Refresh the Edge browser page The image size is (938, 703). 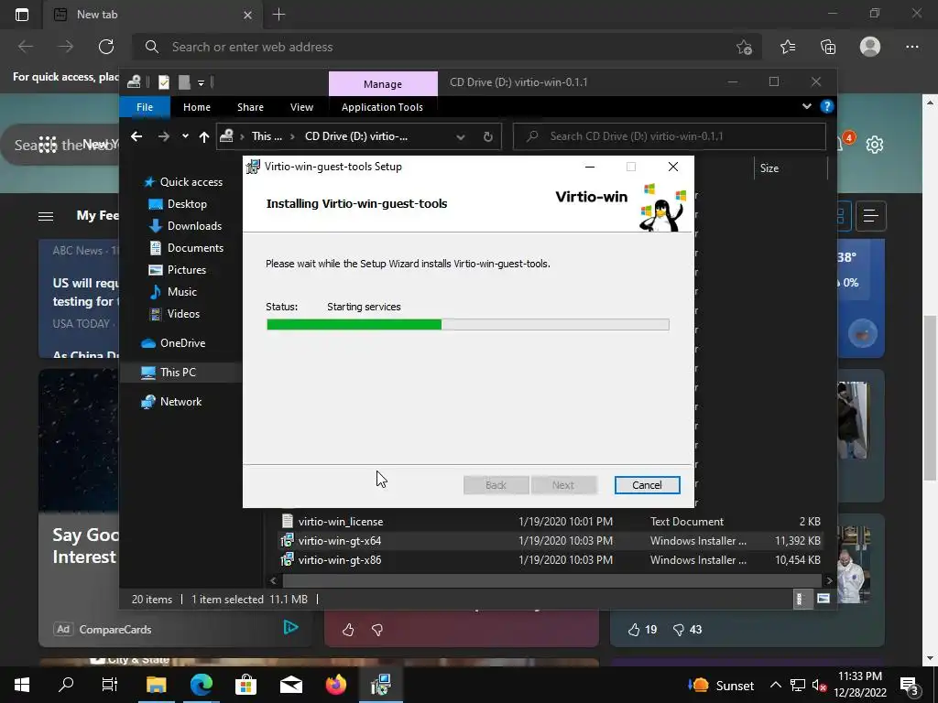[106, 47]
